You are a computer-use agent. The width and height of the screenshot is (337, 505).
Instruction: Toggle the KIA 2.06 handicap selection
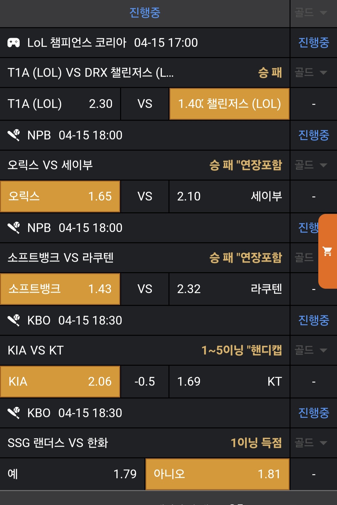coord(60,382)
